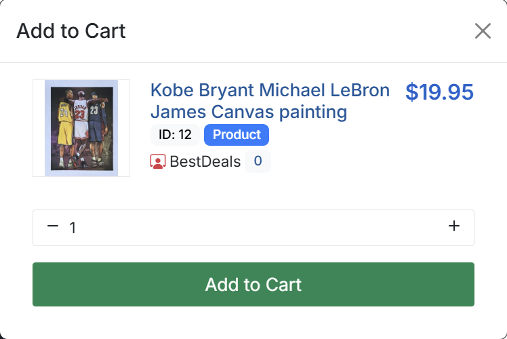Click the blue Product badge
Viewport: 507px width, 339px height.
(237, 135)
